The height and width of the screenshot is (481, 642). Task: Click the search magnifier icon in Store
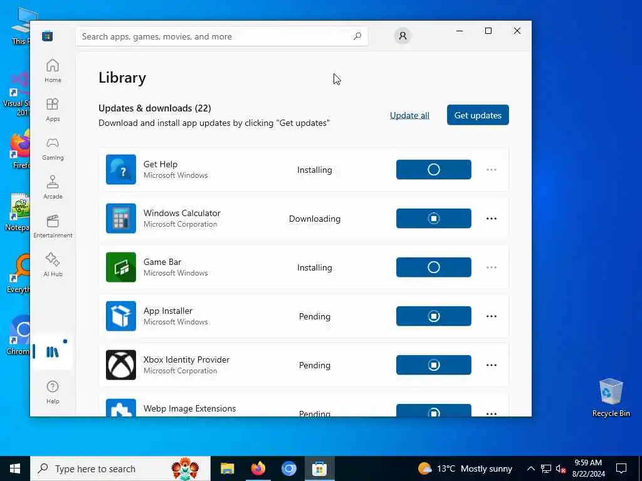tap(357, 36)
